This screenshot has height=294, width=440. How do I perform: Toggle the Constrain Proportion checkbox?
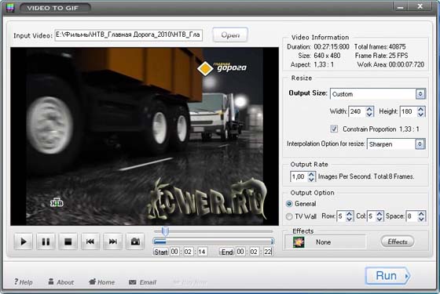(334, 129)
